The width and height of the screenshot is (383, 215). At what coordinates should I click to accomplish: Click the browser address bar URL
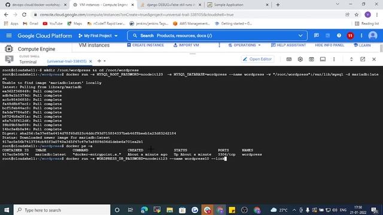click(137, 14)
